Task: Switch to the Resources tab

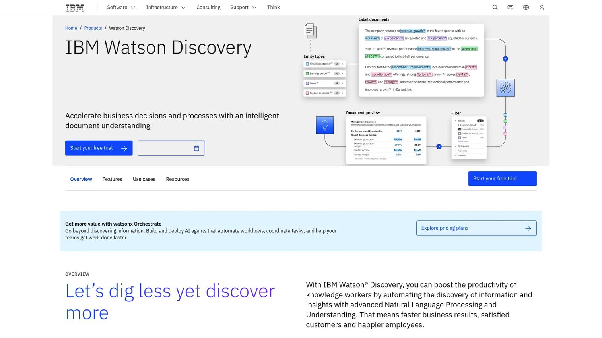Action: pyautogui.click(x=178, y=179)
